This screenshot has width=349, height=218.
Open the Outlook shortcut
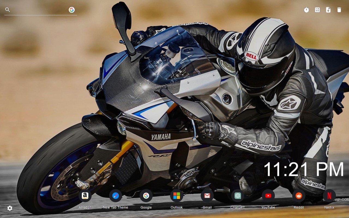tap(177, 196)
